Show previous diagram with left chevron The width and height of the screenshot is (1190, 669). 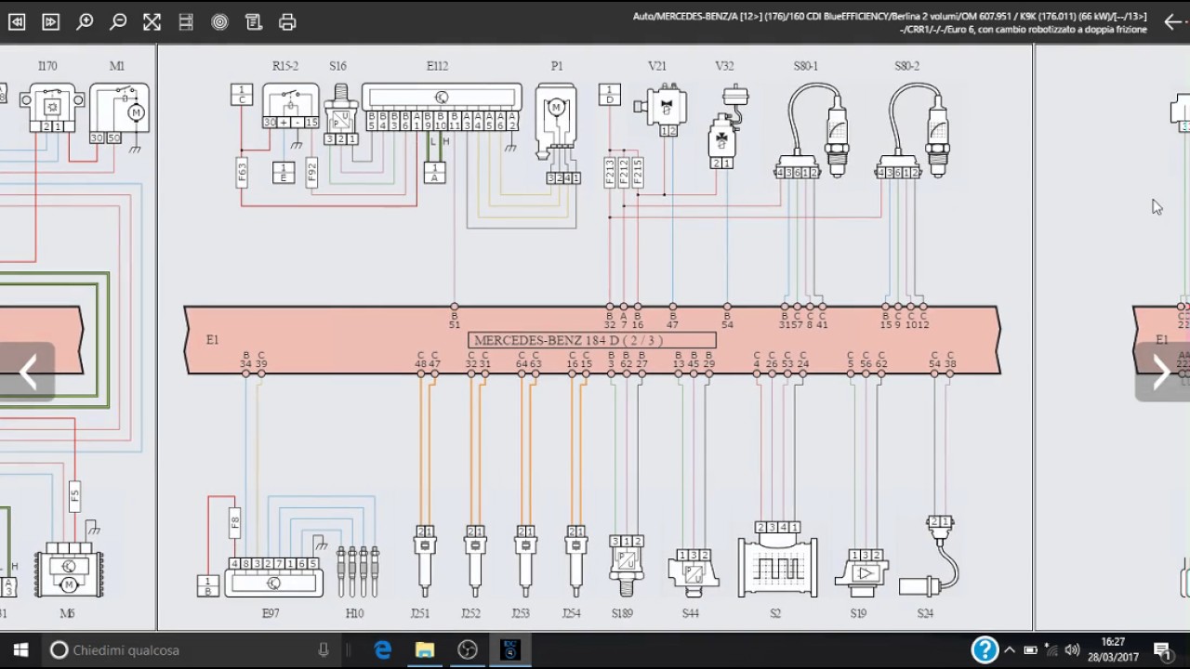coord(27,373)
